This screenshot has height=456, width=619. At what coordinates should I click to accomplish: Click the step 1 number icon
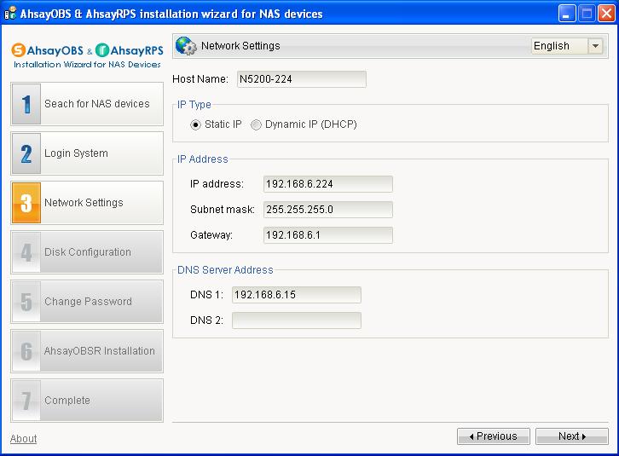[x=26, y=104]
